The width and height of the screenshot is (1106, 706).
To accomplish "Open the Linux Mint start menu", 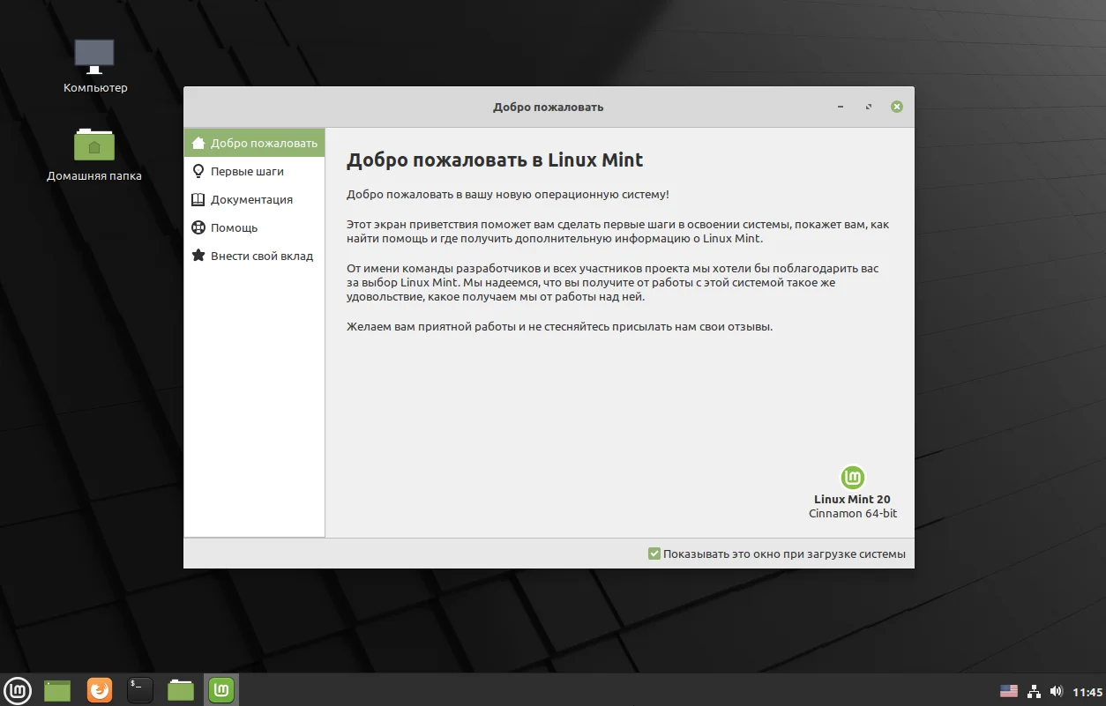I will (x=17, y=690).
